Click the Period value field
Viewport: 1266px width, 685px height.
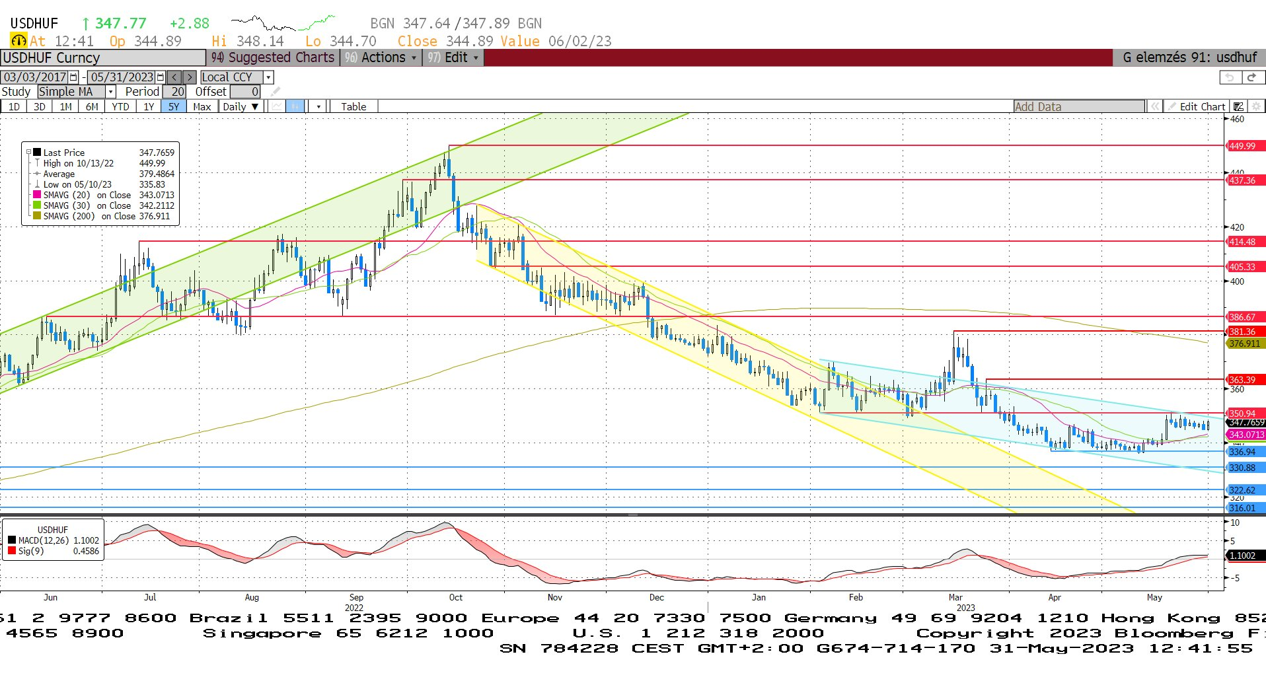[174, 92]
